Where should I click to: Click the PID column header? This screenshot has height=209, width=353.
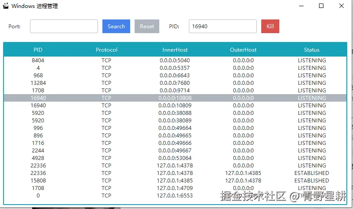[38, 50]
